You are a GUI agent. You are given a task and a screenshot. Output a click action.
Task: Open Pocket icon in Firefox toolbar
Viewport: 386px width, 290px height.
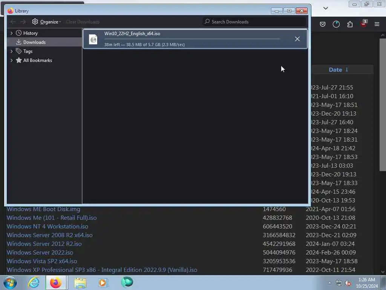(x=323, y=24)
